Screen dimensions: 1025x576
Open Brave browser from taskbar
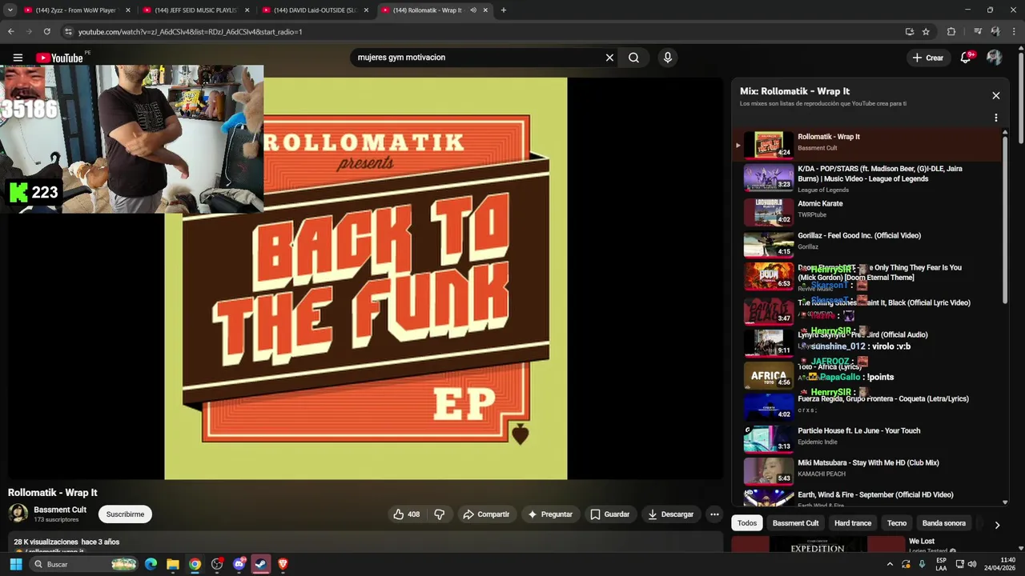283,564
